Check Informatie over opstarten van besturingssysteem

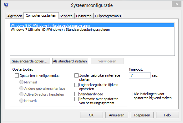(76, 99)
